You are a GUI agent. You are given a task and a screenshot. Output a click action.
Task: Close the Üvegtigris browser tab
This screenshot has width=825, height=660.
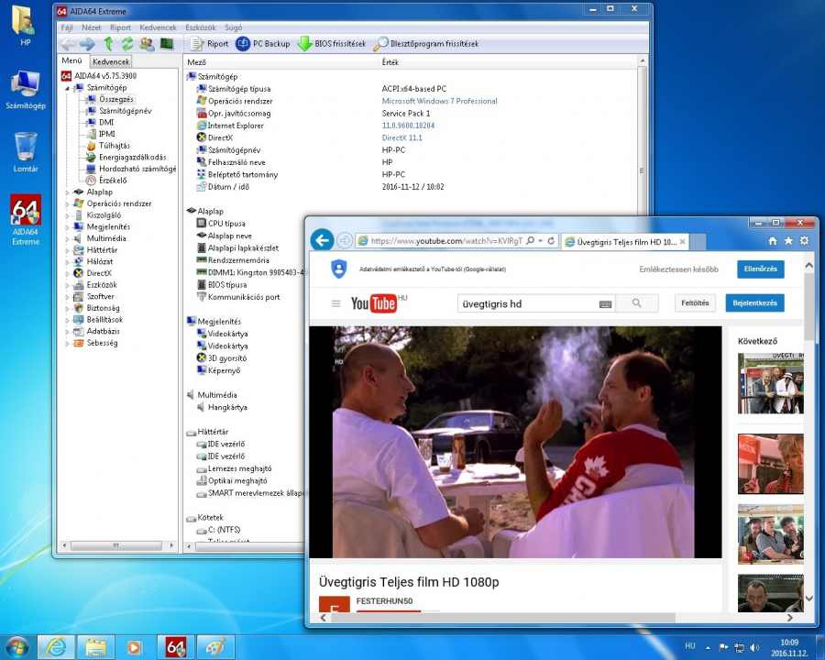coord(682,242)
